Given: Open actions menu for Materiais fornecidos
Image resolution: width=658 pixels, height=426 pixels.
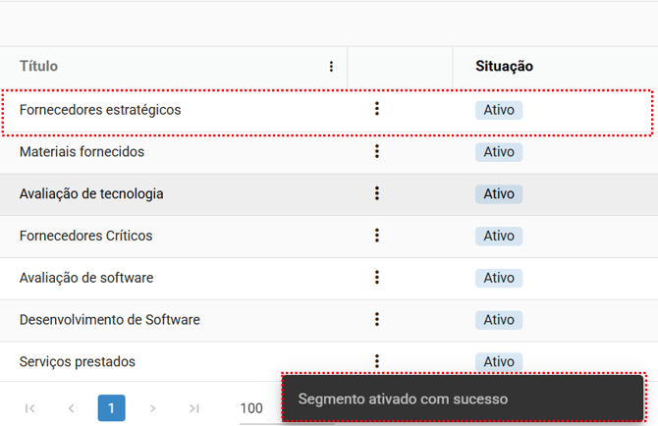Looking at the screenshot, I should point(377,151).
